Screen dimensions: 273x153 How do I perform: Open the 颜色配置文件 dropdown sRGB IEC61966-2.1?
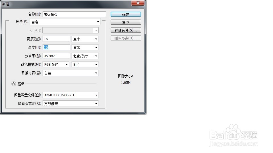click(71, 95)
